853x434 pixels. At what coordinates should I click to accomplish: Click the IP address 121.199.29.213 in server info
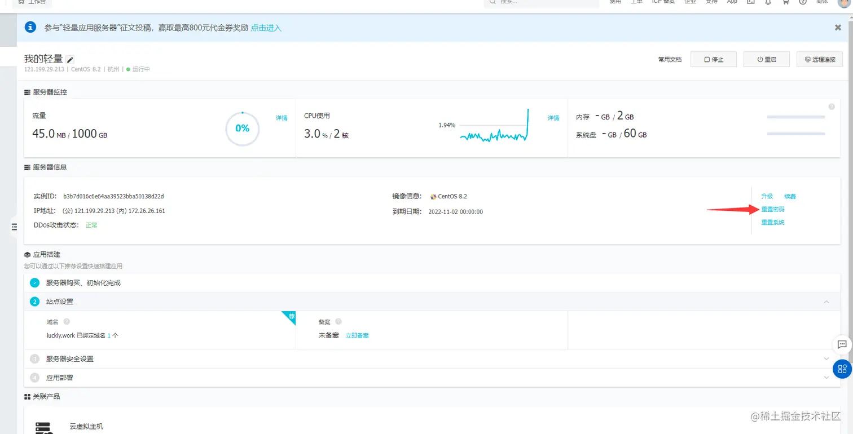coord(95,211)
